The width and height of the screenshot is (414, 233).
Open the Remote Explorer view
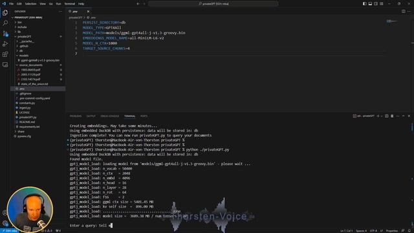(x=5, y=65)
